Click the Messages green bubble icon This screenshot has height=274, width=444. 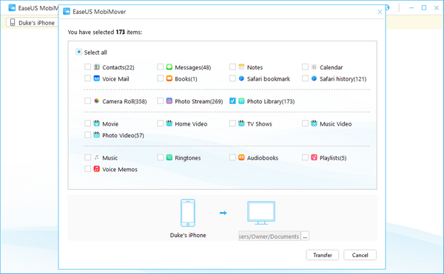pyautogui.click(x=169, y=67)
